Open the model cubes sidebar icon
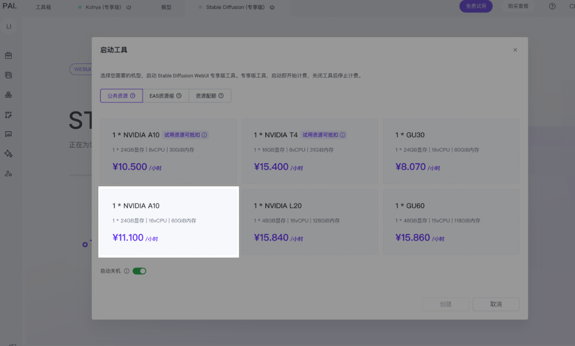575x346 pixels. pos(8,95)
